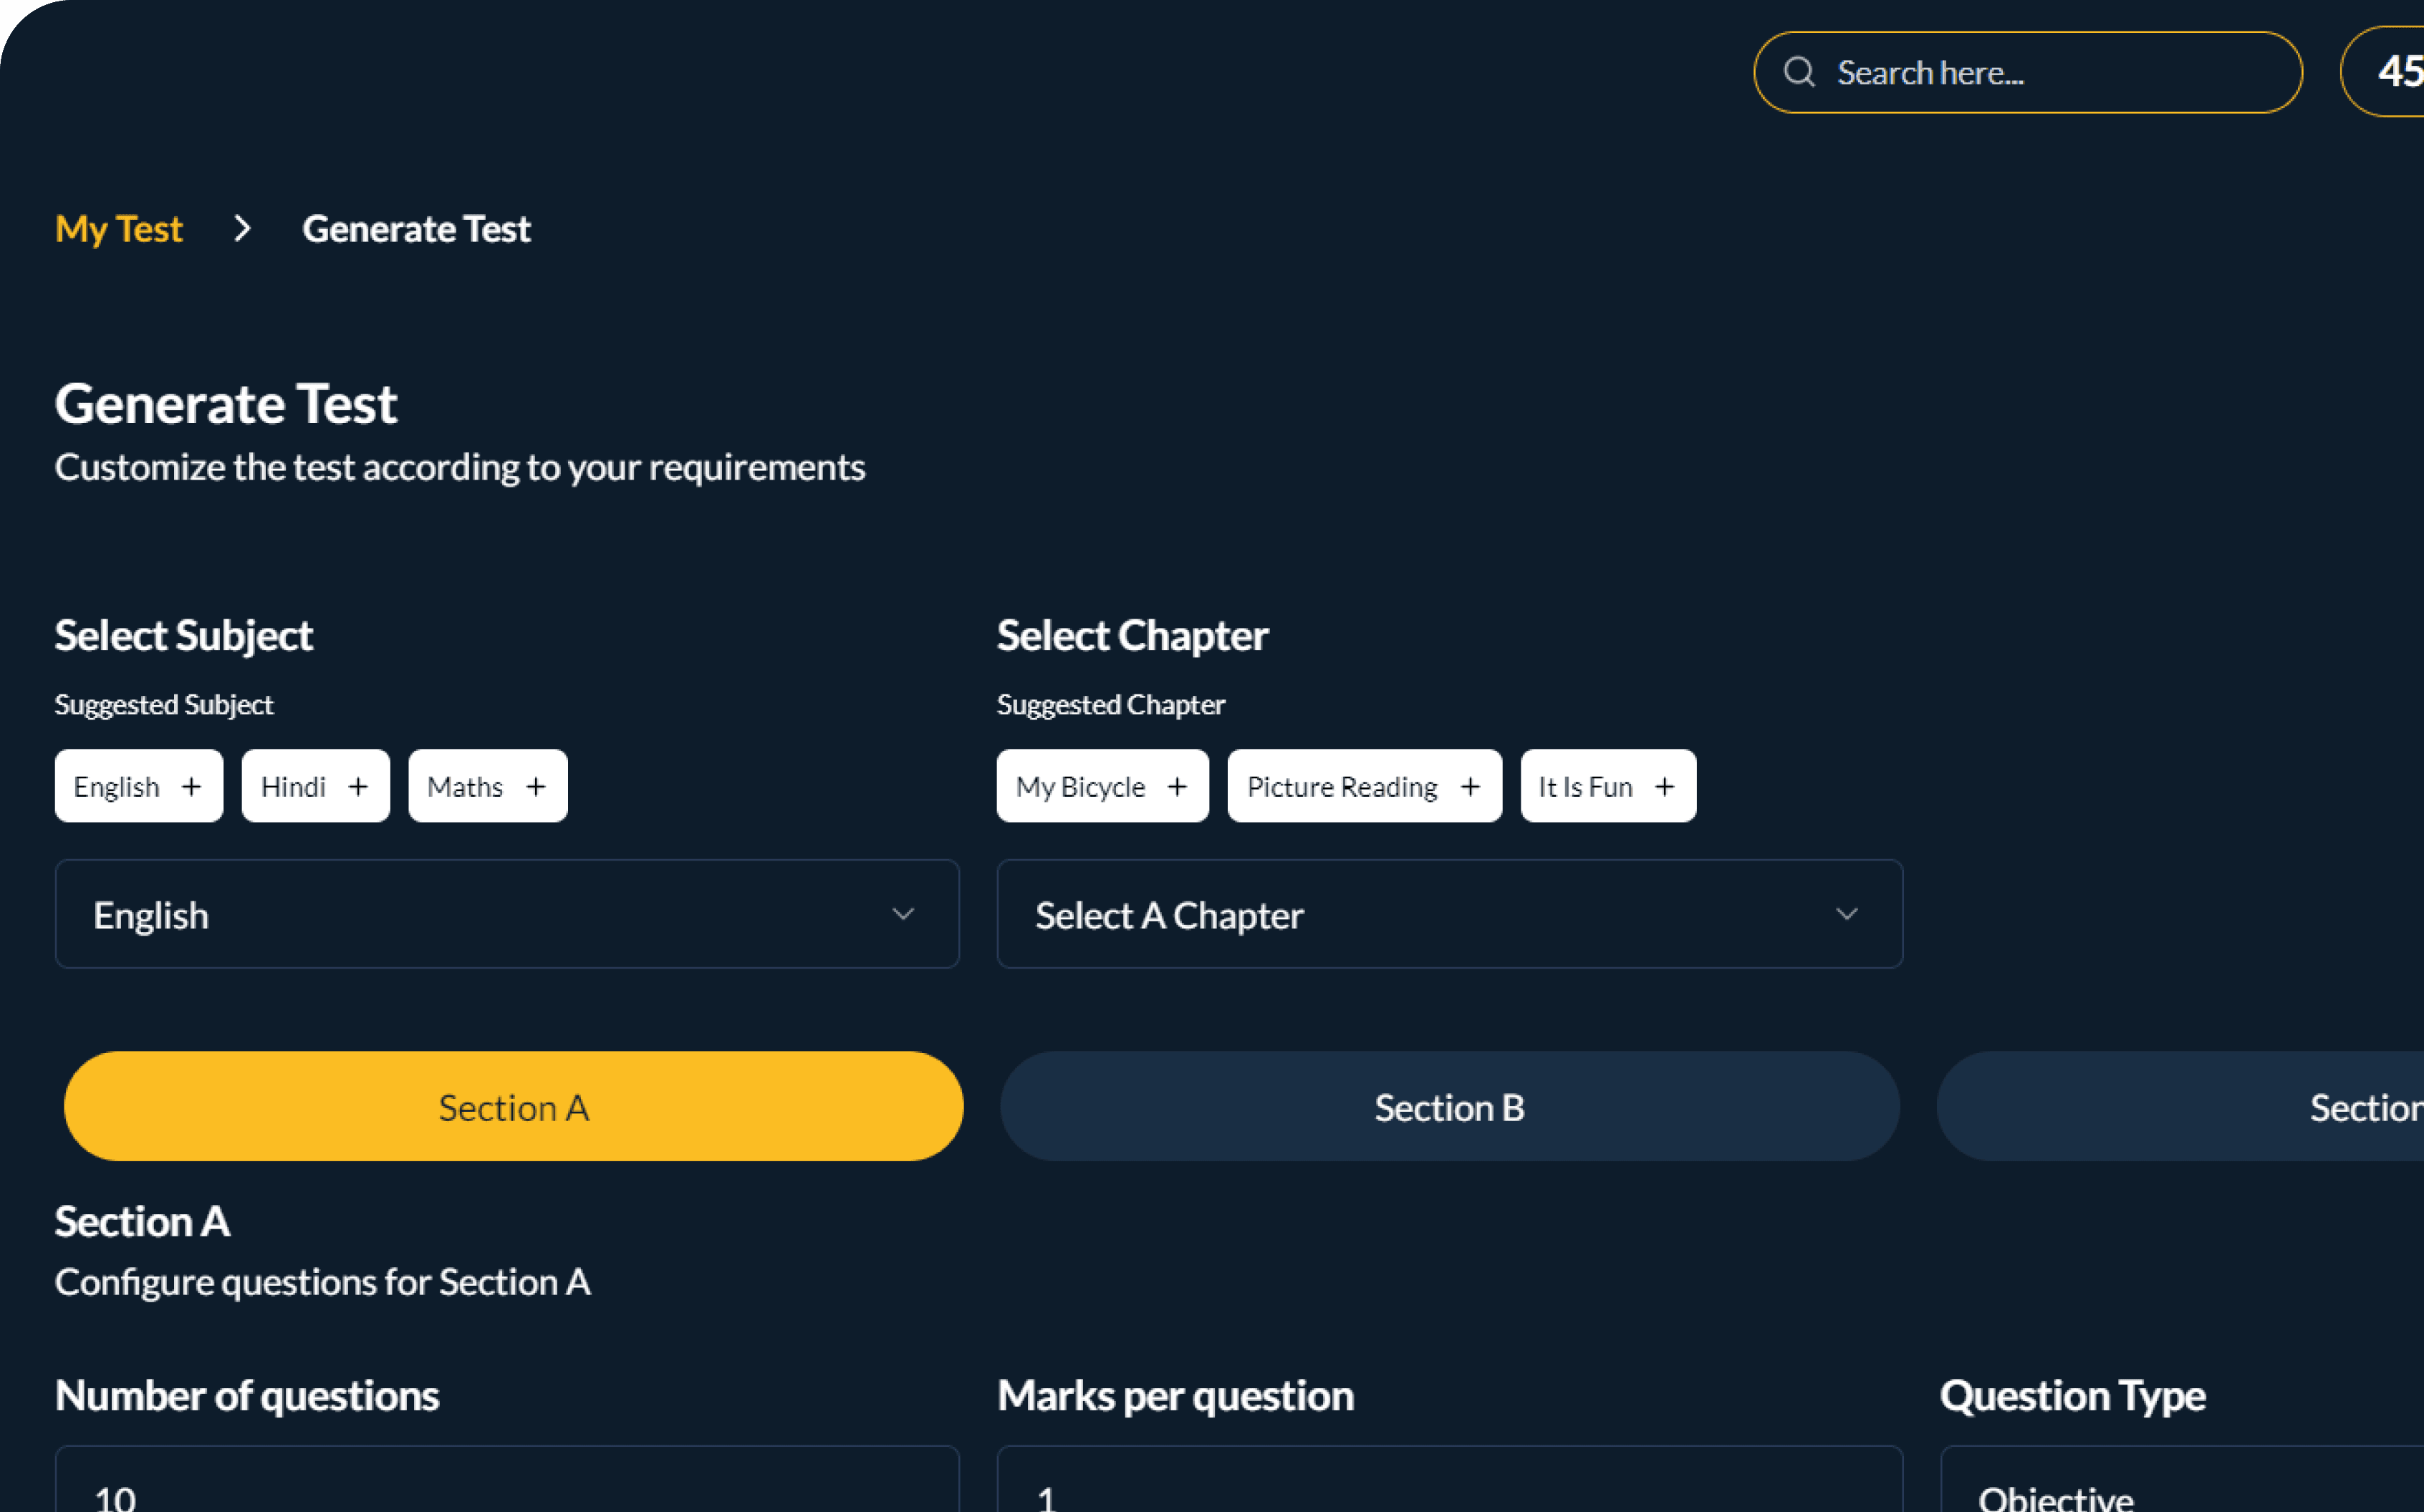Switch to the Section A tab

(513, 1106)
